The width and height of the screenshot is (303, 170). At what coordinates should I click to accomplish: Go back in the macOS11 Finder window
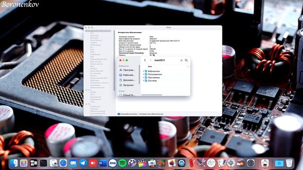tap(145, 60)
